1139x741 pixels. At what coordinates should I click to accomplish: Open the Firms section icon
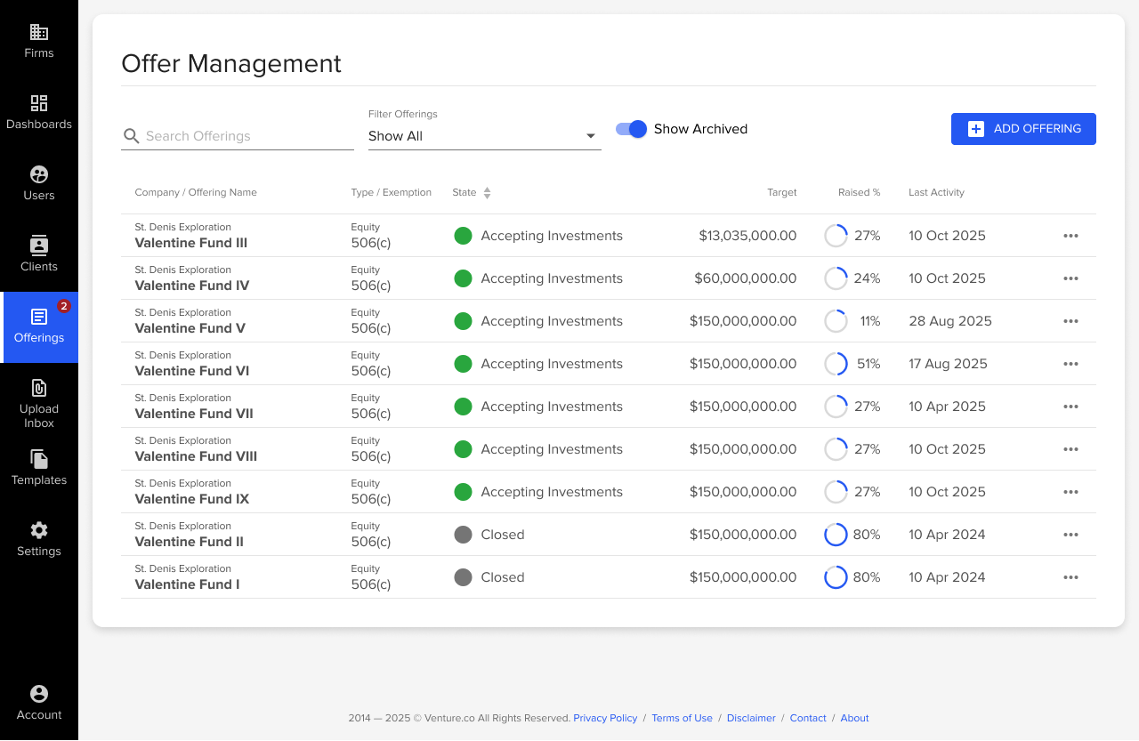[39, 33]
